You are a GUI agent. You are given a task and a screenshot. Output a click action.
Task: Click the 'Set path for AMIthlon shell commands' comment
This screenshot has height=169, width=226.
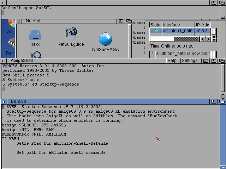(x=59, y=152)
